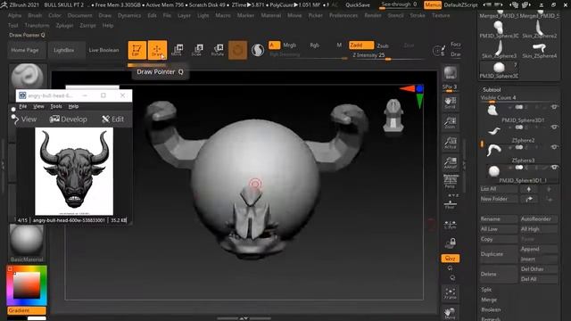Click the Append button
Viewport: 571px width, 321px height.
[x=538, y=250]
